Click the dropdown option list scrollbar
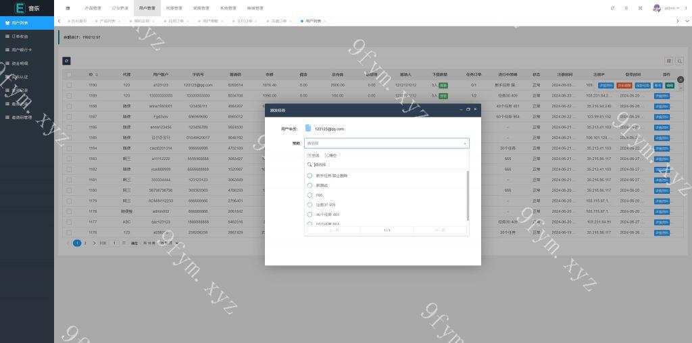 pyautogui.click(x=468, y=196)
